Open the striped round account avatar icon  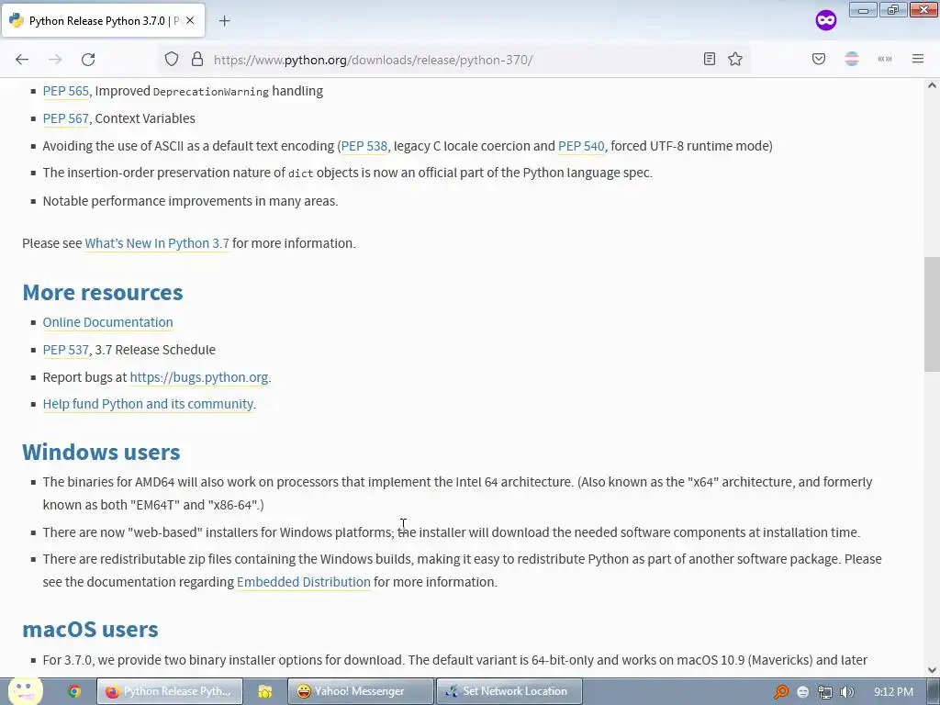pos(852,59)
